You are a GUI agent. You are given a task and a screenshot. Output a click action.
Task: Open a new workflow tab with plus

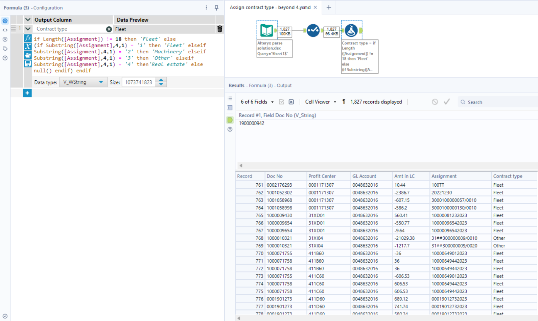pyautogui.click(x=329, y=7)
